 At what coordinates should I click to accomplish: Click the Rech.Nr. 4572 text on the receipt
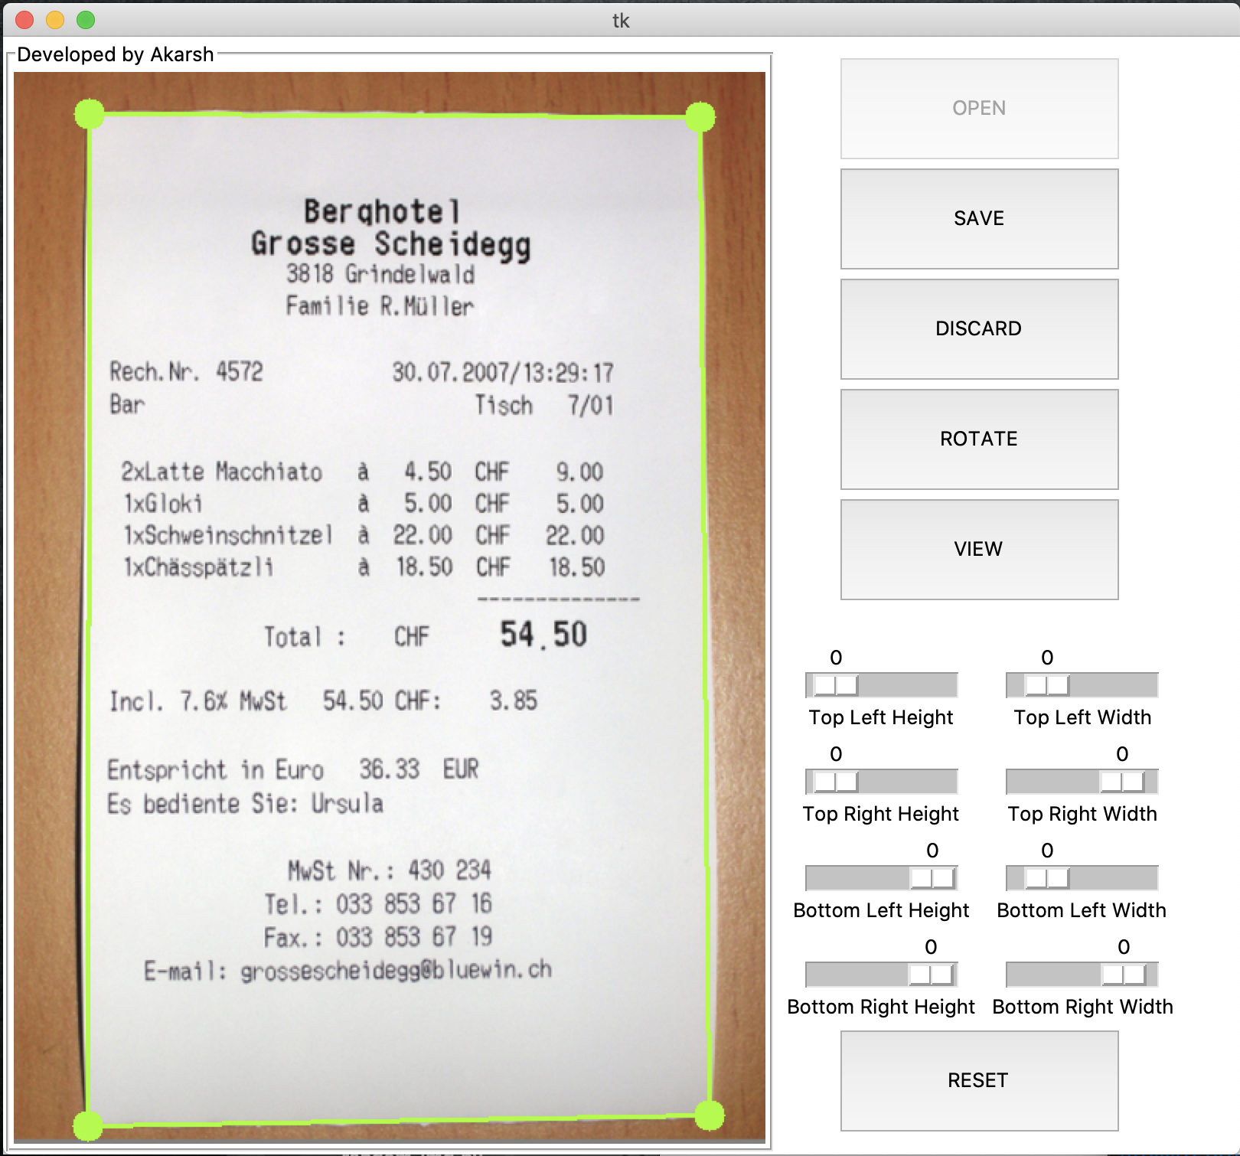[187, 372]
